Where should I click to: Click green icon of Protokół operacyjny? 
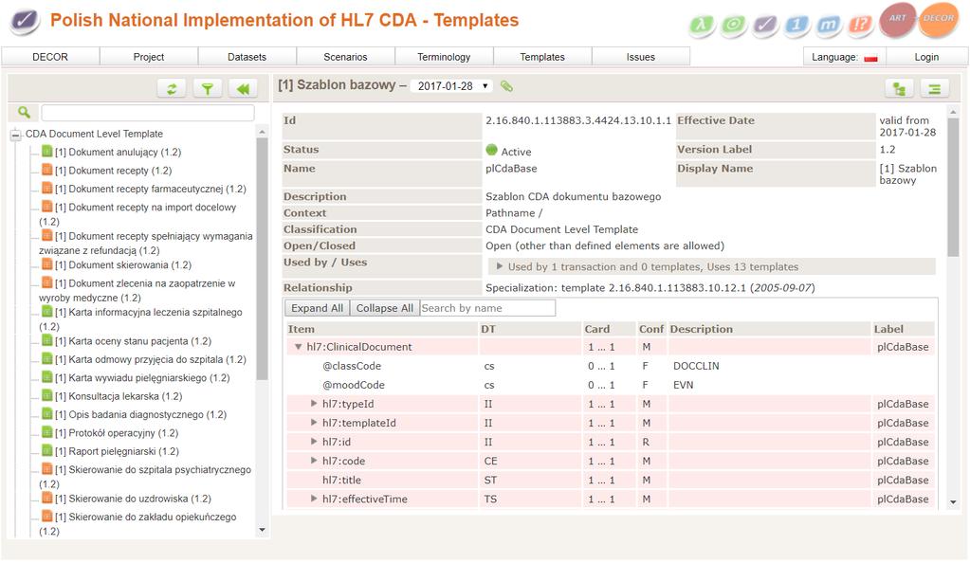click(x=47, y=432)
